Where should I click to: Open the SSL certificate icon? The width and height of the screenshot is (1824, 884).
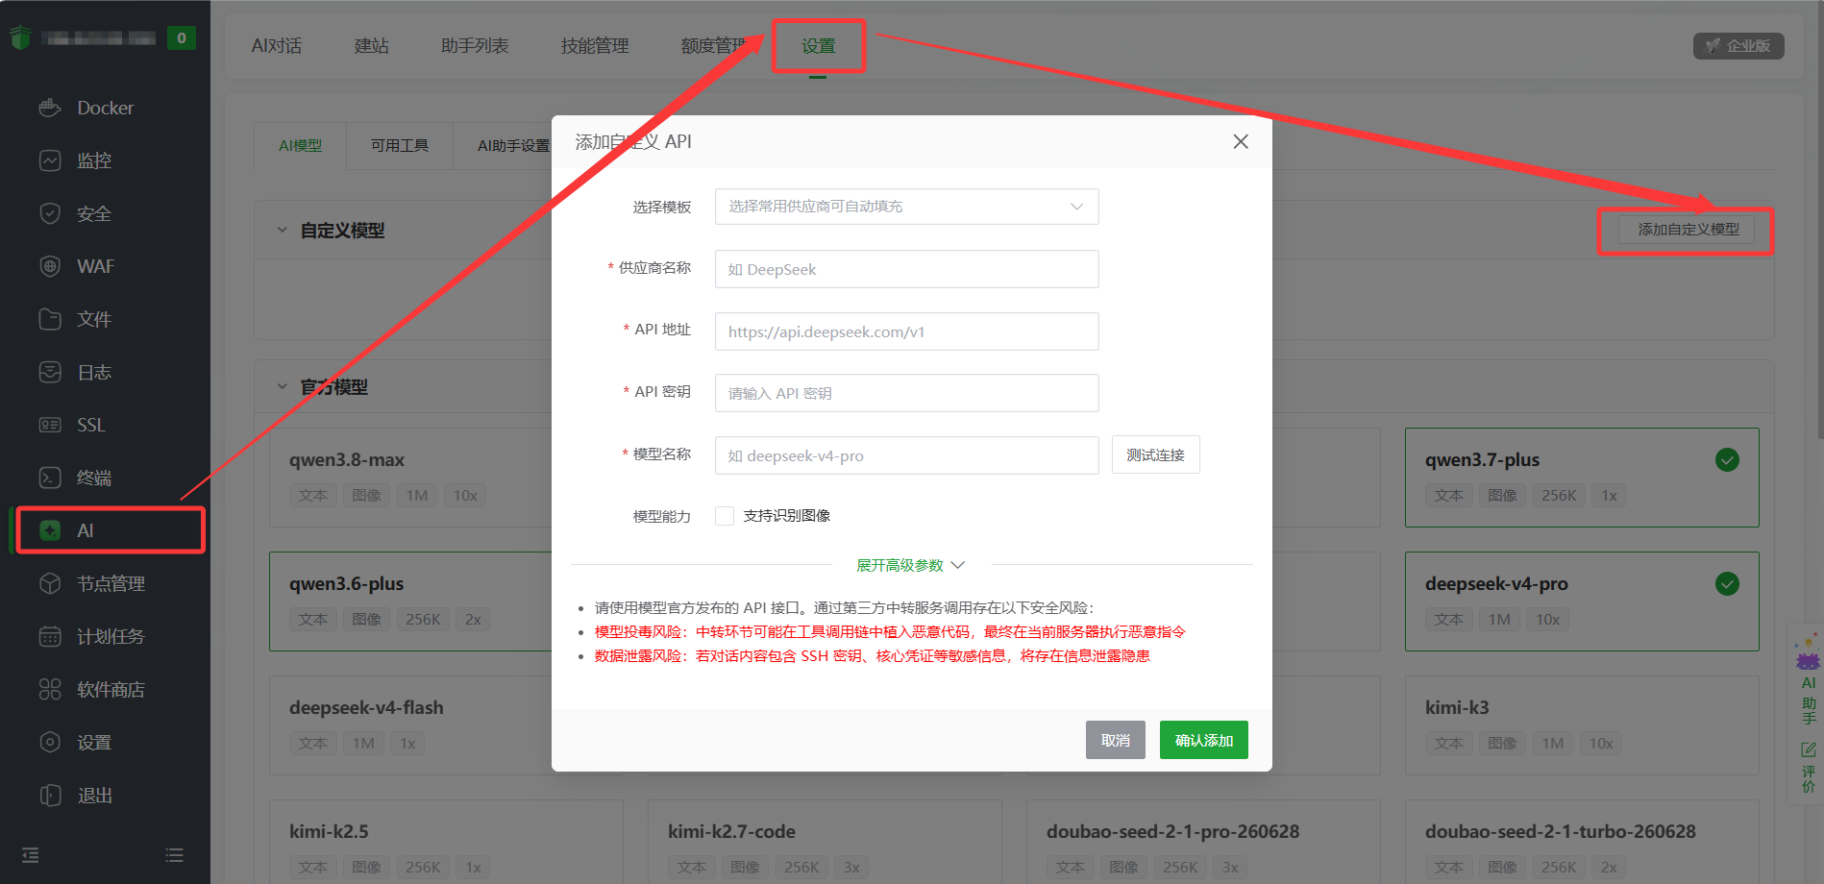point(50,425)
